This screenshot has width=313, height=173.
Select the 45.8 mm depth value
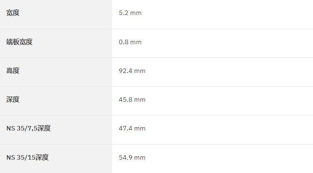[132, 99]
